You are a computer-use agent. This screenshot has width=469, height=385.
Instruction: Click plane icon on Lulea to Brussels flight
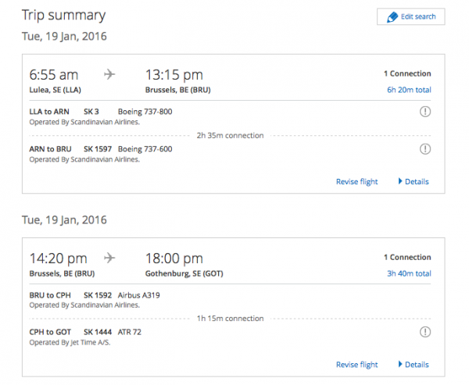(109, 74)
